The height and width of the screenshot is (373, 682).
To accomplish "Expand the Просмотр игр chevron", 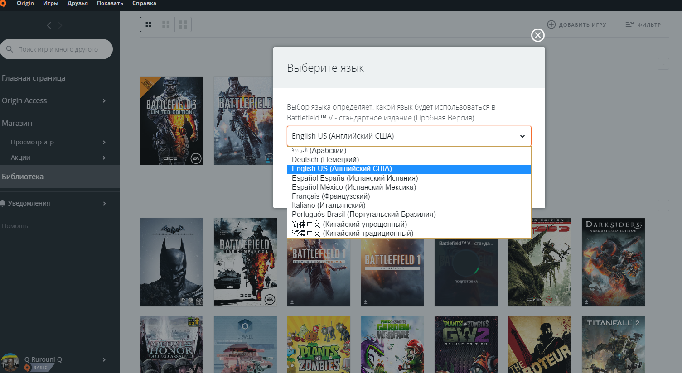I will click(x=104, y=142).
